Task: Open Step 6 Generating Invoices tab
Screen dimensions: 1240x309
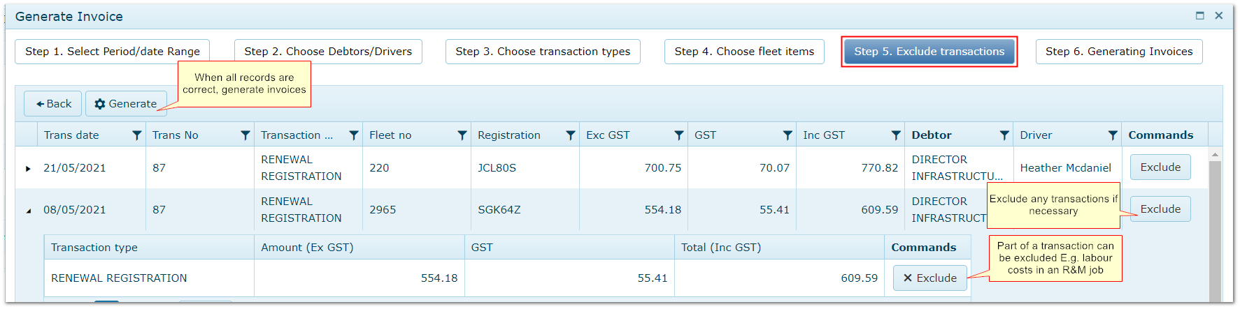Action: 1119,52
